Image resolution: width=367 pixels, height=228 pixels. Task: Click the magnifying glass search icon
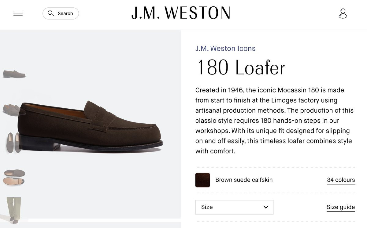pyautogui.click(x=51, y=13)
